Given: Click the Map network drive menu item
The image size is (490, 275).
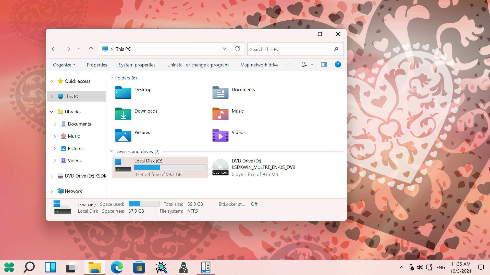Looking at the screenshot, I should point(259,64).
